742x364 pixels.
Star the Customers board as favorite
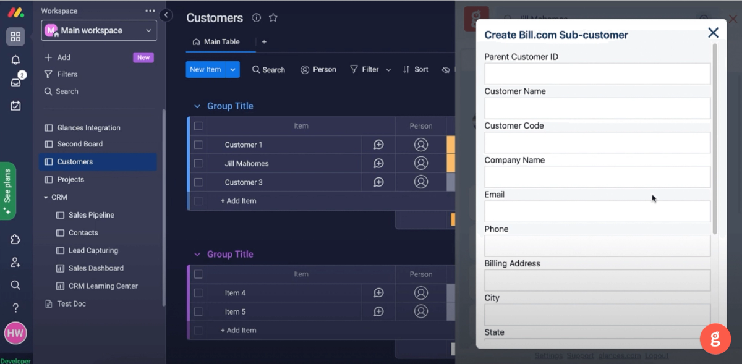(273, 18)
